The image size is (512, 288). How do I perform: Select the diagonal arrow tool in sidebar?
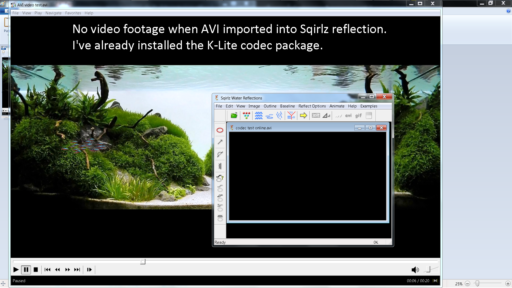click(220, 142)
